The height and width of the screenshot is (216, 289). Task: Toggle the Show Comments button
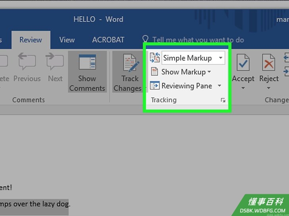pos(87,72)
